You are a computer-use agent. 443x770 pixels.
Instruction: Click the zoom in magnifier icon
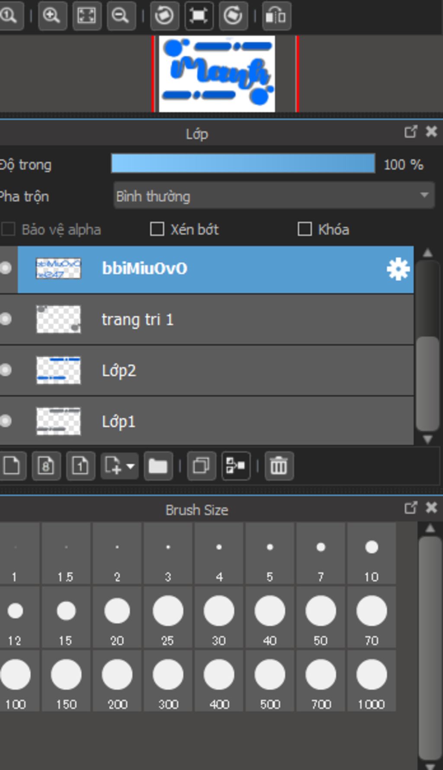tap(52, 16)
